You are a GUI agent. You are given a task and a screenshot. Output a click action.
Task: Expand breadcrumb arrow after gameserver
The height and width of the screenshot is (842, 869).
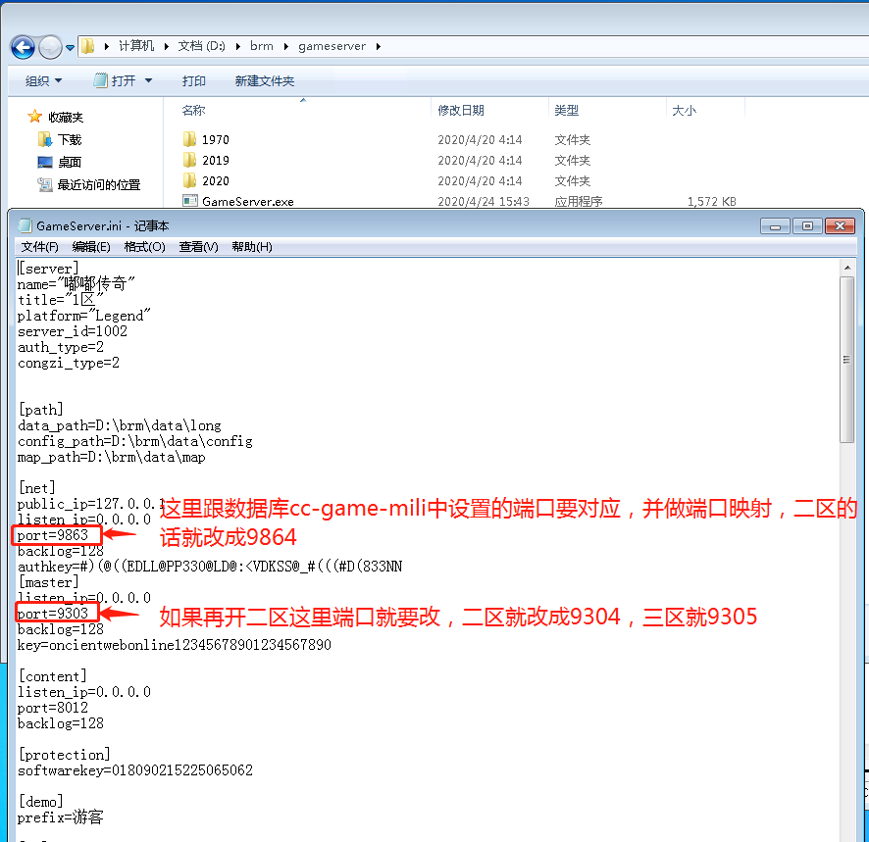click(378, 46)
